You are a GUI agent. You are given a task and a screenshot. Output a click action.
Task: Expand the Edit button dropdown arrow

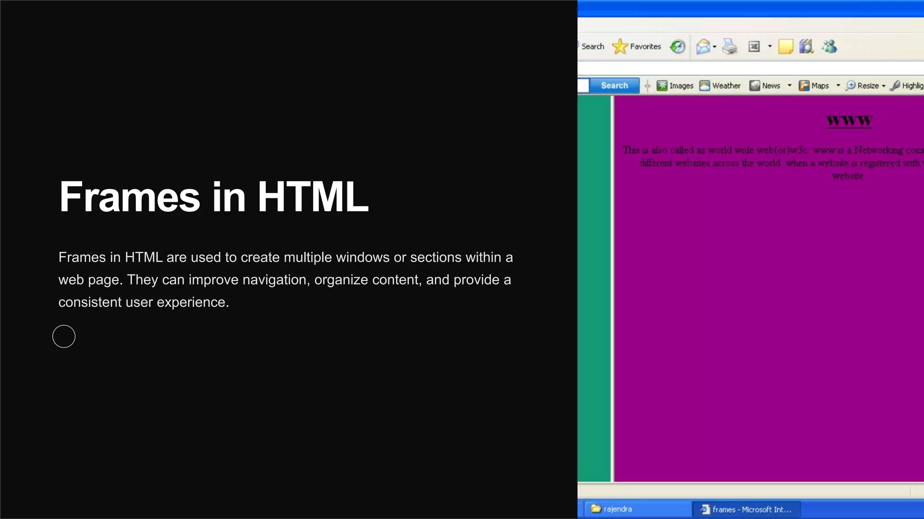click(770, 46)
